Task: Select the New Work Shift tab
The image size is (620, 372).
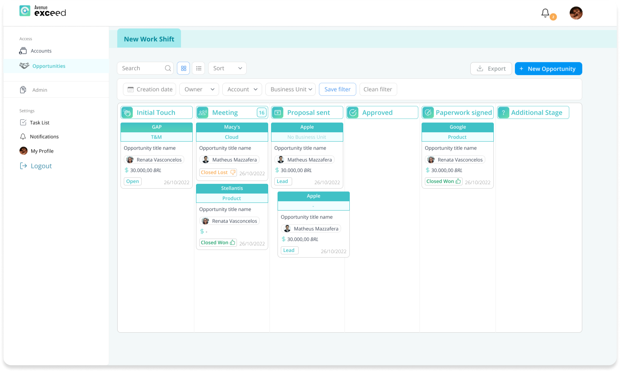Action: [149, 39]
